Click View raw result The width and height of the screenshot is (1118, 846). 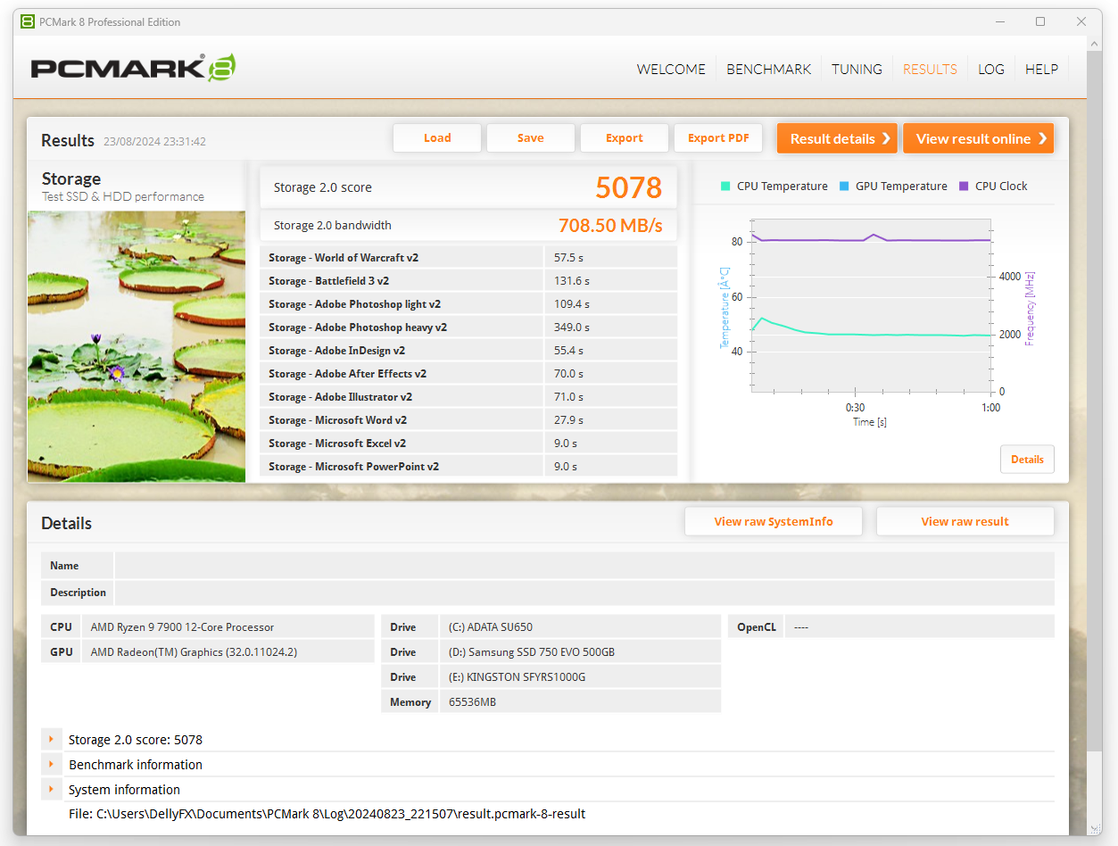click(965, 522)
